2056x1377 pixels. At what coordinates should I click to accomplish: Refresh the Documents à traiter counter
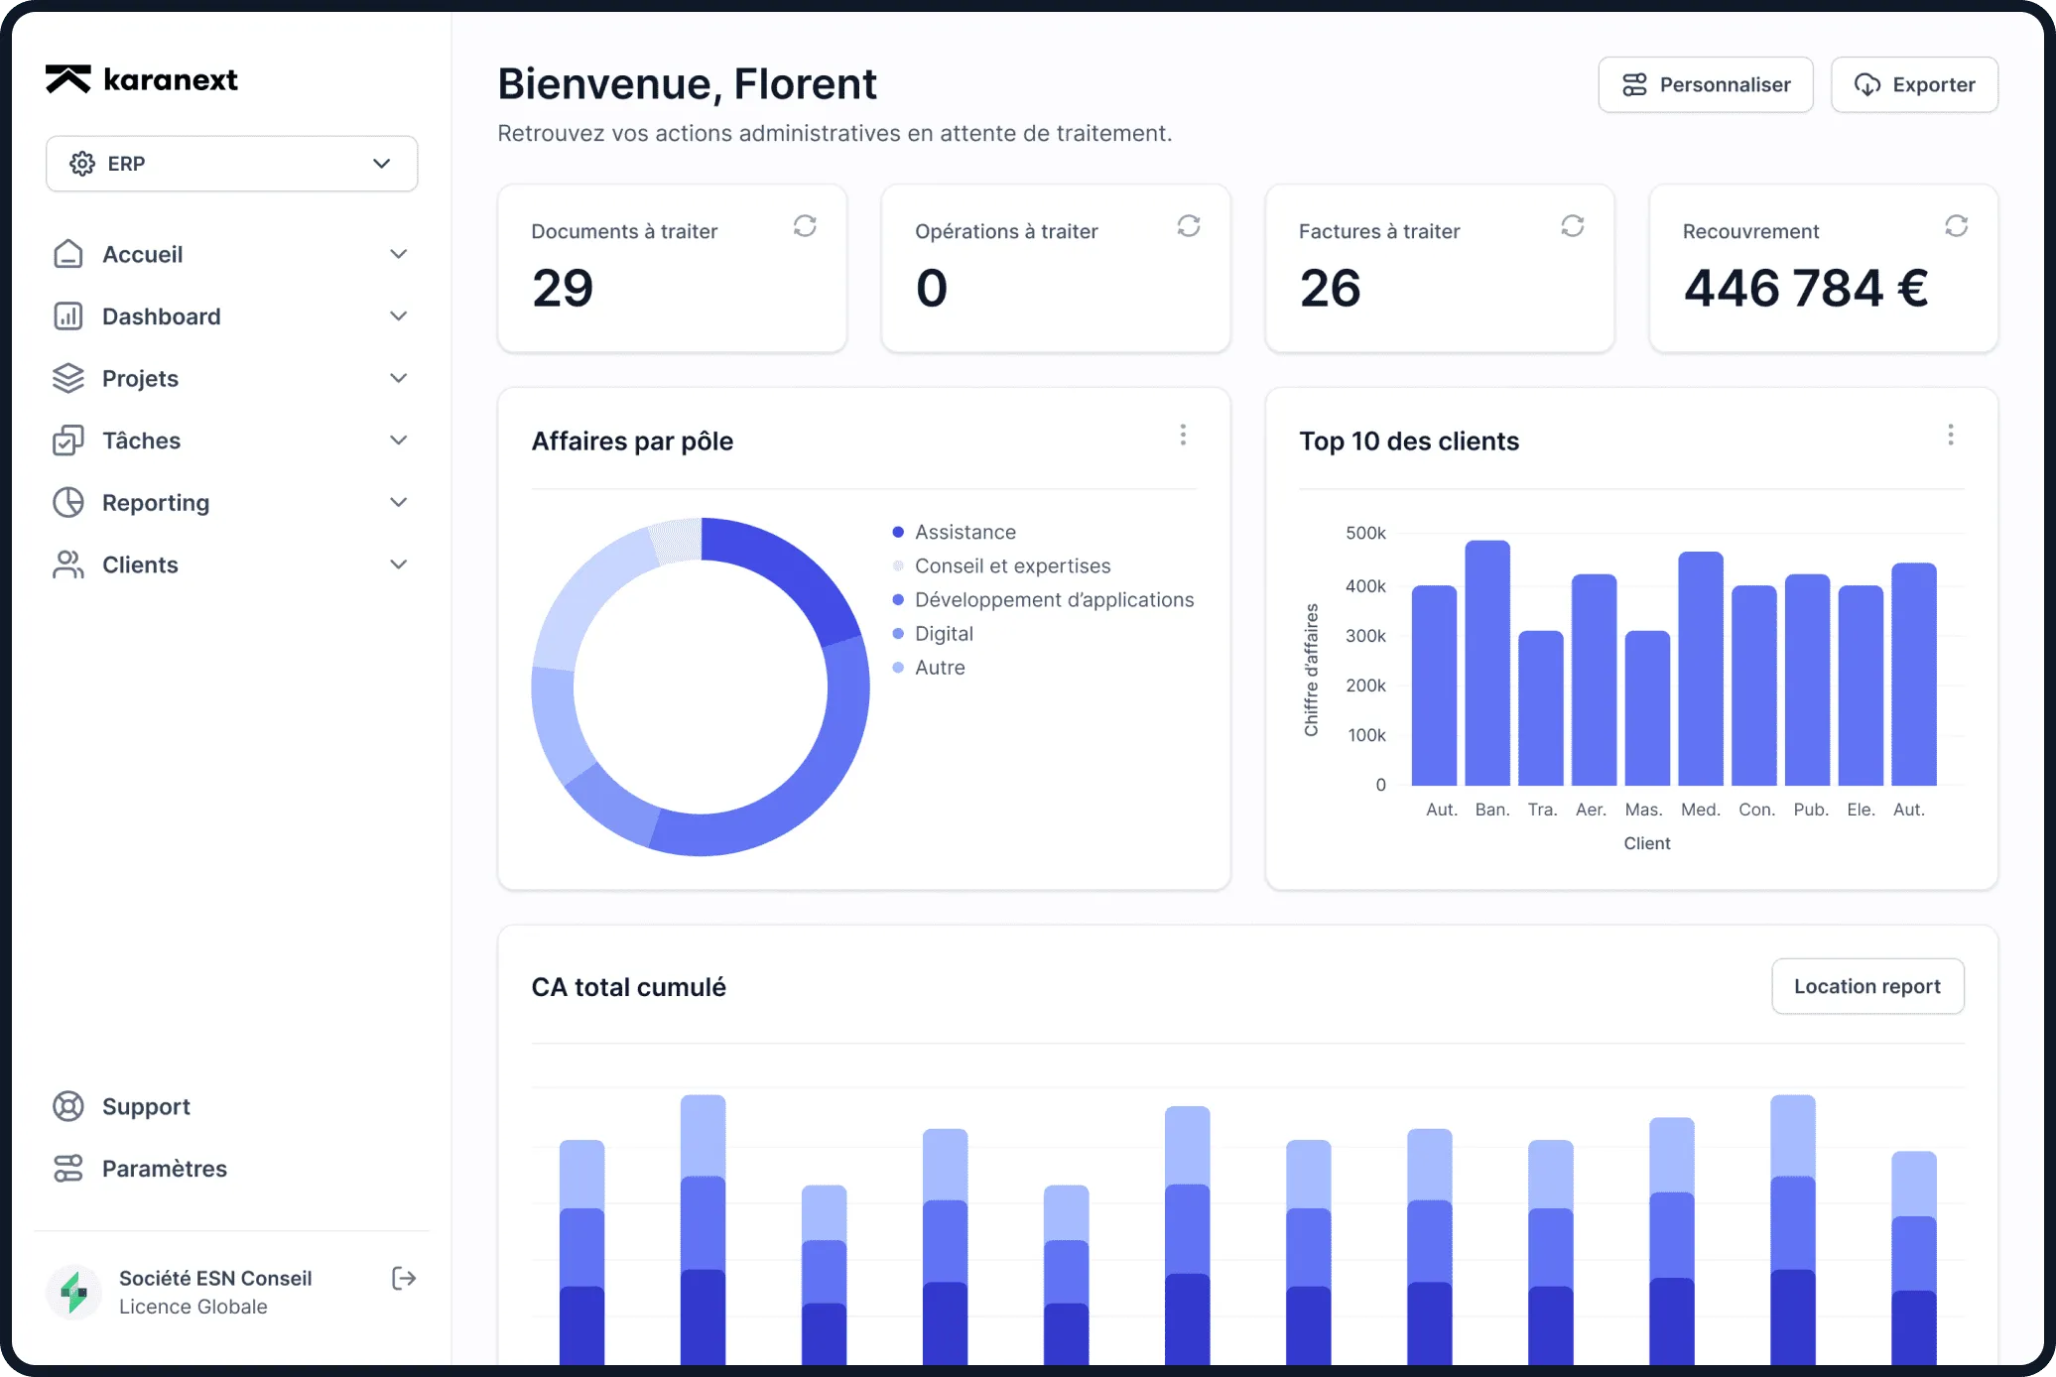coord(805,226)
